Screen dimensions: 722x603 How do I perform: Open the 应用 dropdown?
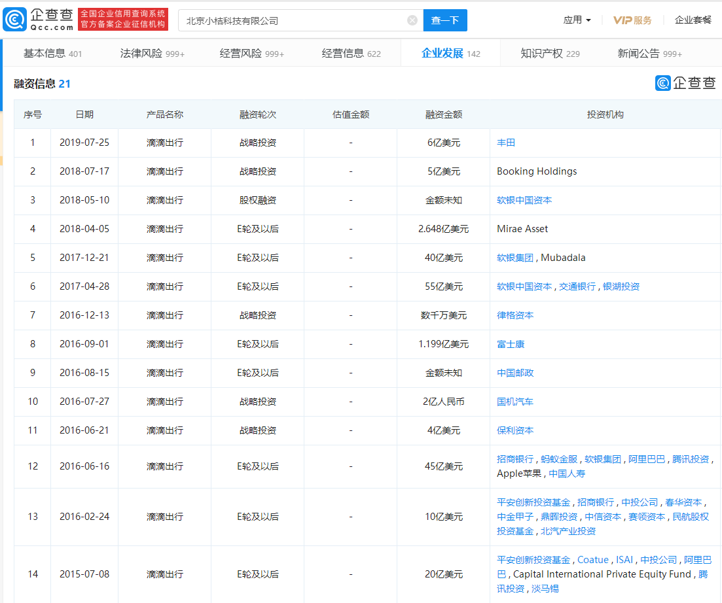click(573, 20)
